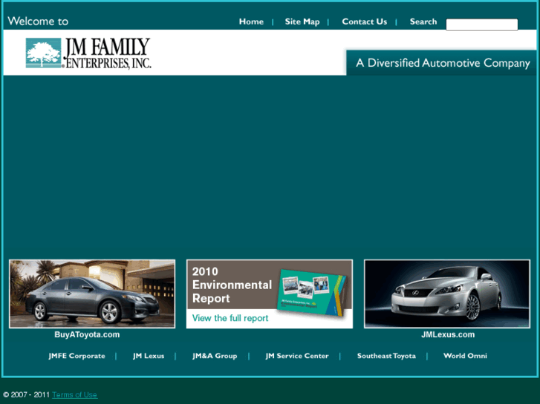Click the Welcome to heading text

(38, 21)
